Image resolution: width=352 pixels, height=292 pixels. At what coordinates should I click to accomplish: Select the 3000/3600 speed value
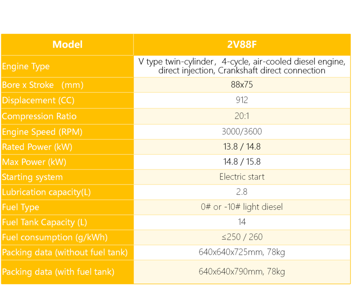pos(241,132)
